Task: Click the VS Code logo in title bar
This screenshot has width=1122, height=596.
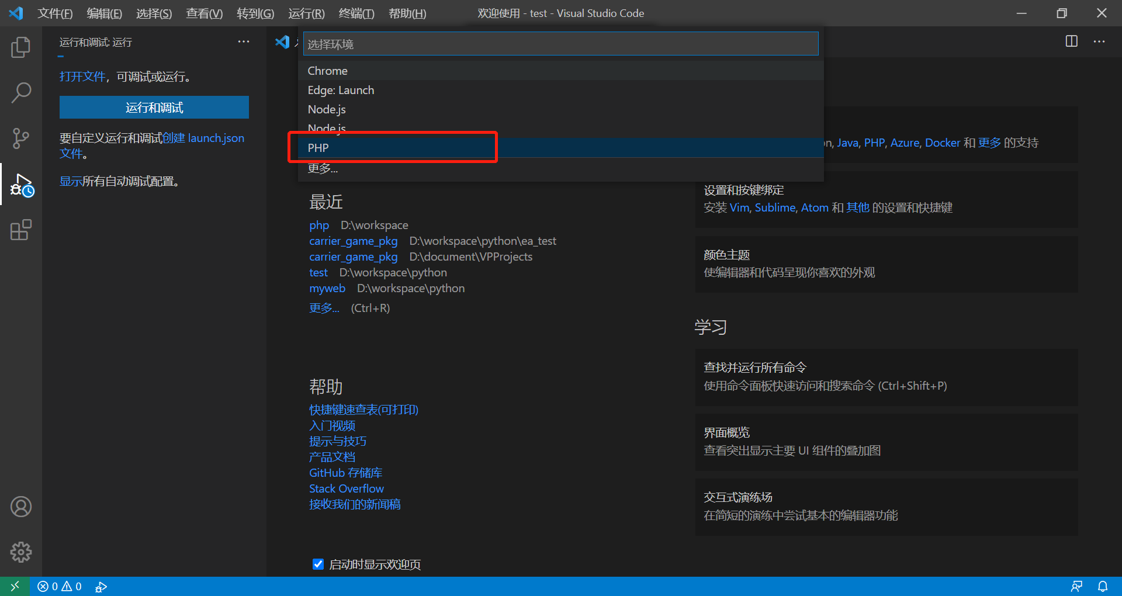Action: [x=16, y=13]
